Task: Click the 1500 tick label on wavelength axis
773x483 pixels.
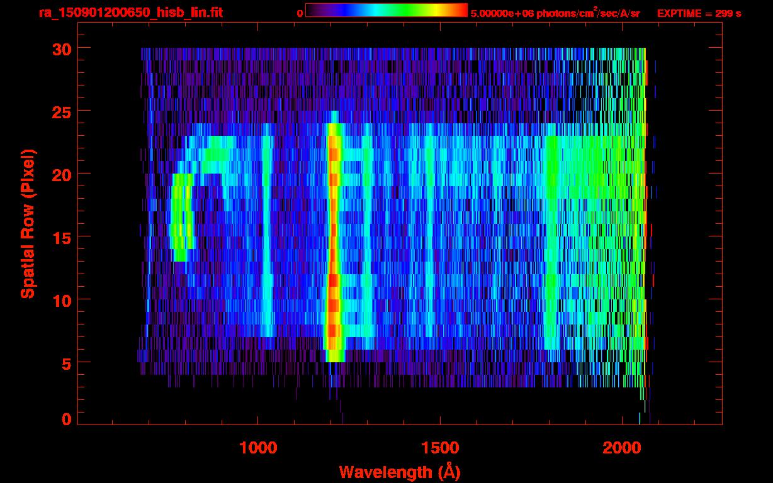Action: 439,447
